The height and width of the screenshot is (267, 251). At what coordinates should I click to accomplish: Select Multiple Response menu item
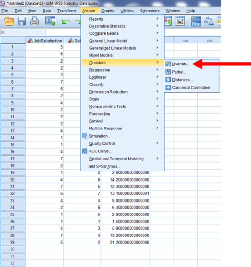tap(122, 128)
